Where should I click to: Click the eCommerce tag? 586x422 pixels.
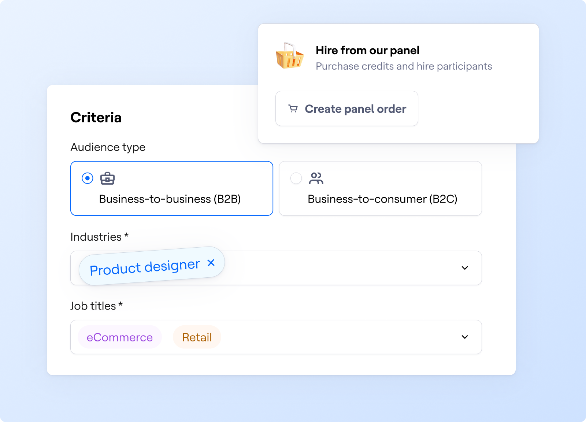[x=119, y=337]
